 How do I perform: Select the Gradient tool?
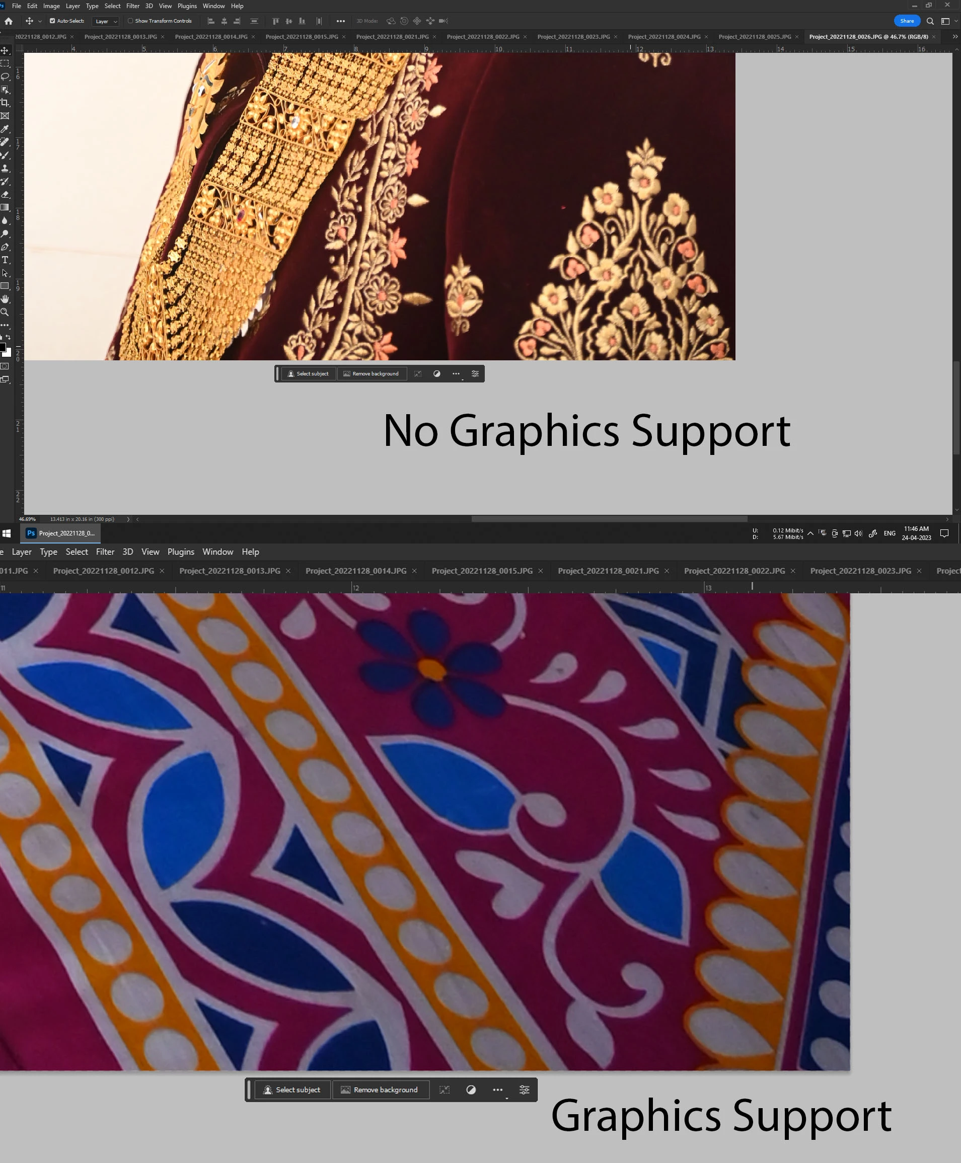[x=5, y=207]
